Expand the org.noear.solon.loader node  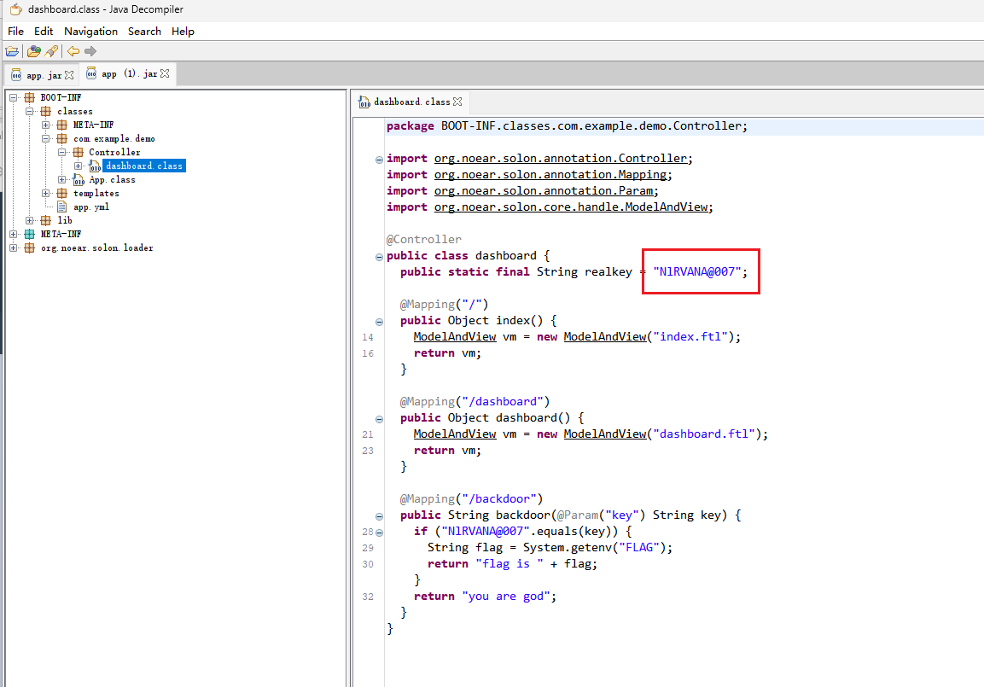[13, 247]
